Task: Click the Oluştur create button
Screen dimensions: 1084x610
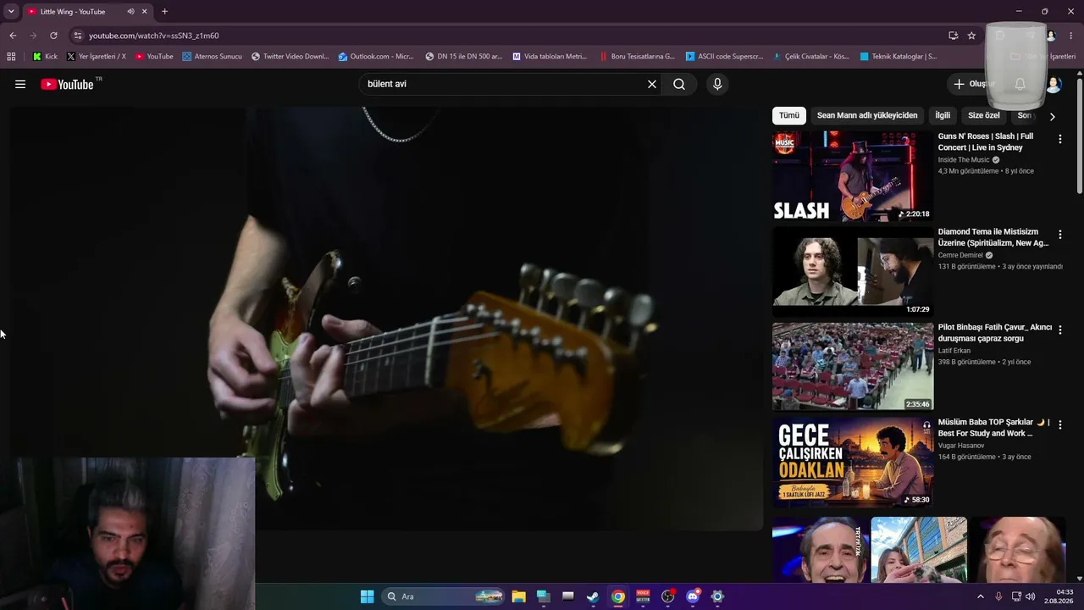Action: click(x=974, y=84)
